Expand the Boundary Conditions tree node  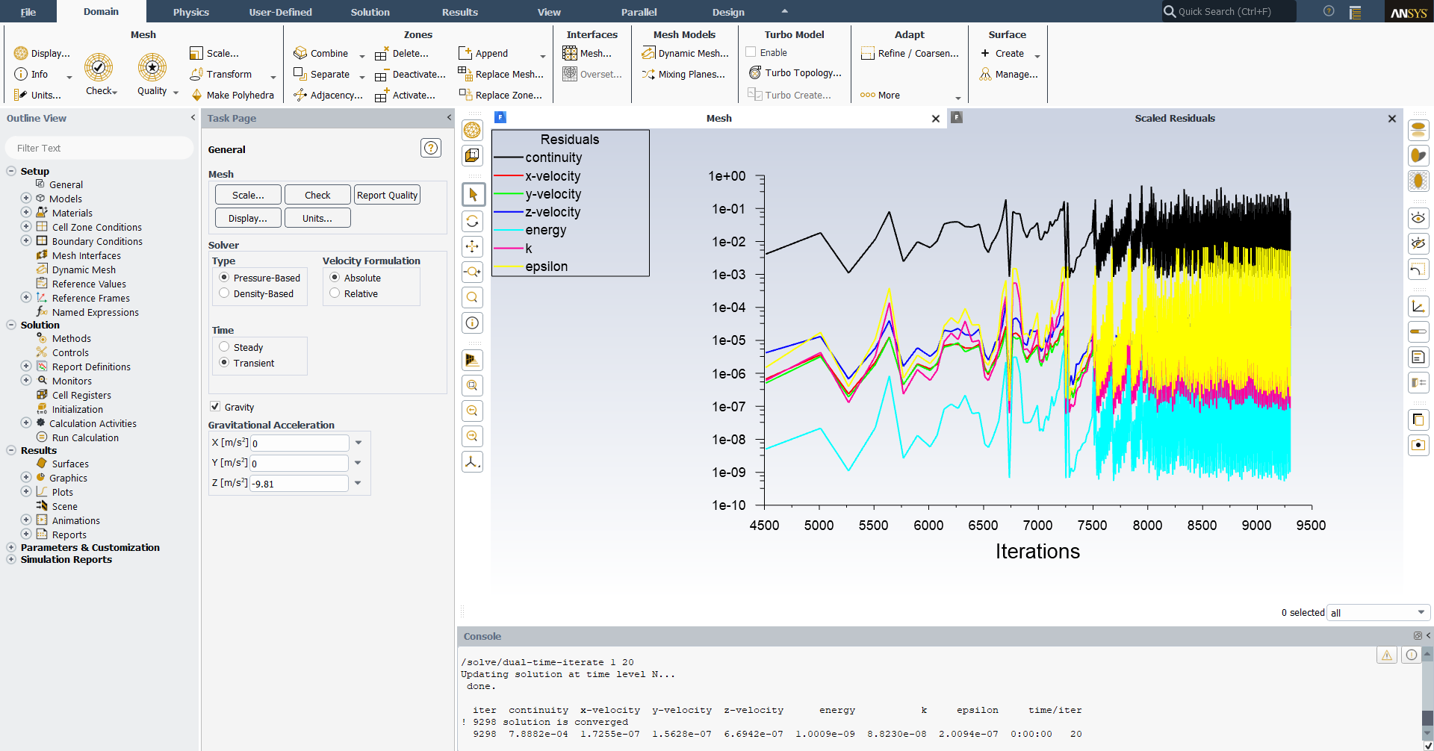click(26, 241)
